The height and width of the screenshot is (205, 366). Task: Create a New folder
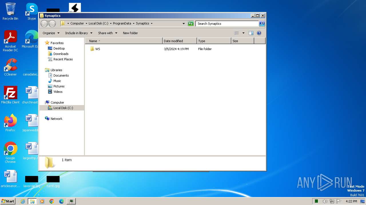130,33
